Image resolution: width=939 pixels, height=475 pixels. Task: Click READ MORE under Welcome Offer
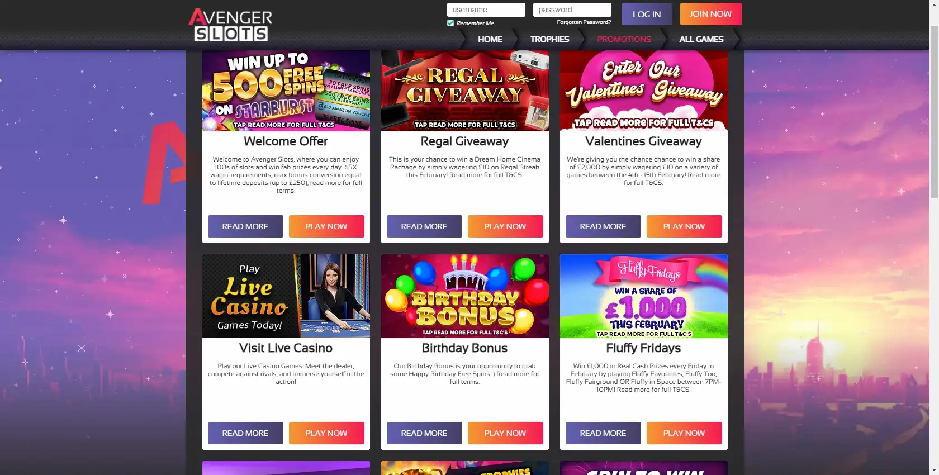click(x=245, y=226)
